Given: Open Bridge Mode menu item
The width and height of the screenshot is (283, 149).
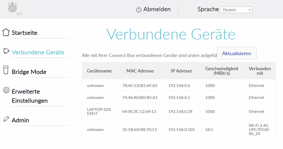Looking at the screenshot, I should 29,72.
